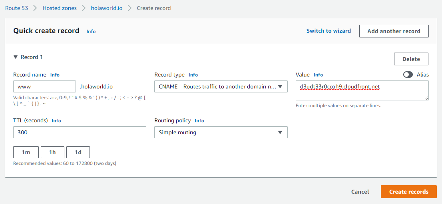442x204 pixels.
Task: Click Info next to Quick create record
Action: pos(91,31)
